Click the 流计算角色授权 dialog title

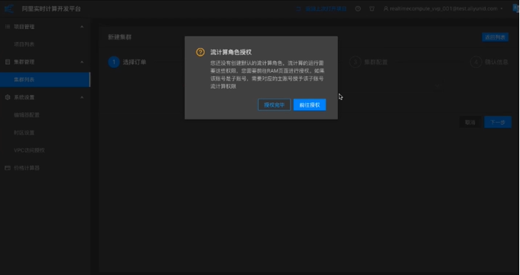231,53
